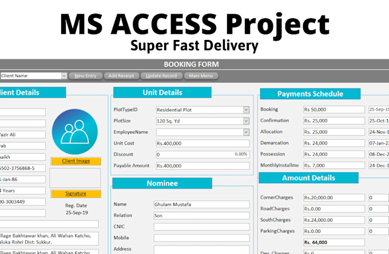Click the total field Rs. 44,000
389x254 pixels.
pyautogui.click(x=334, y=243)
